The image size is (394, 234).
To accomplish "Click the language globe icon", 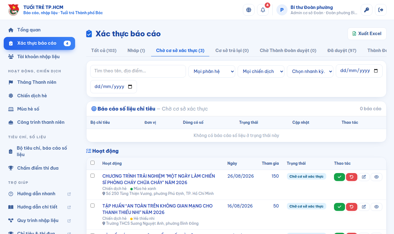I will (249, 10).
